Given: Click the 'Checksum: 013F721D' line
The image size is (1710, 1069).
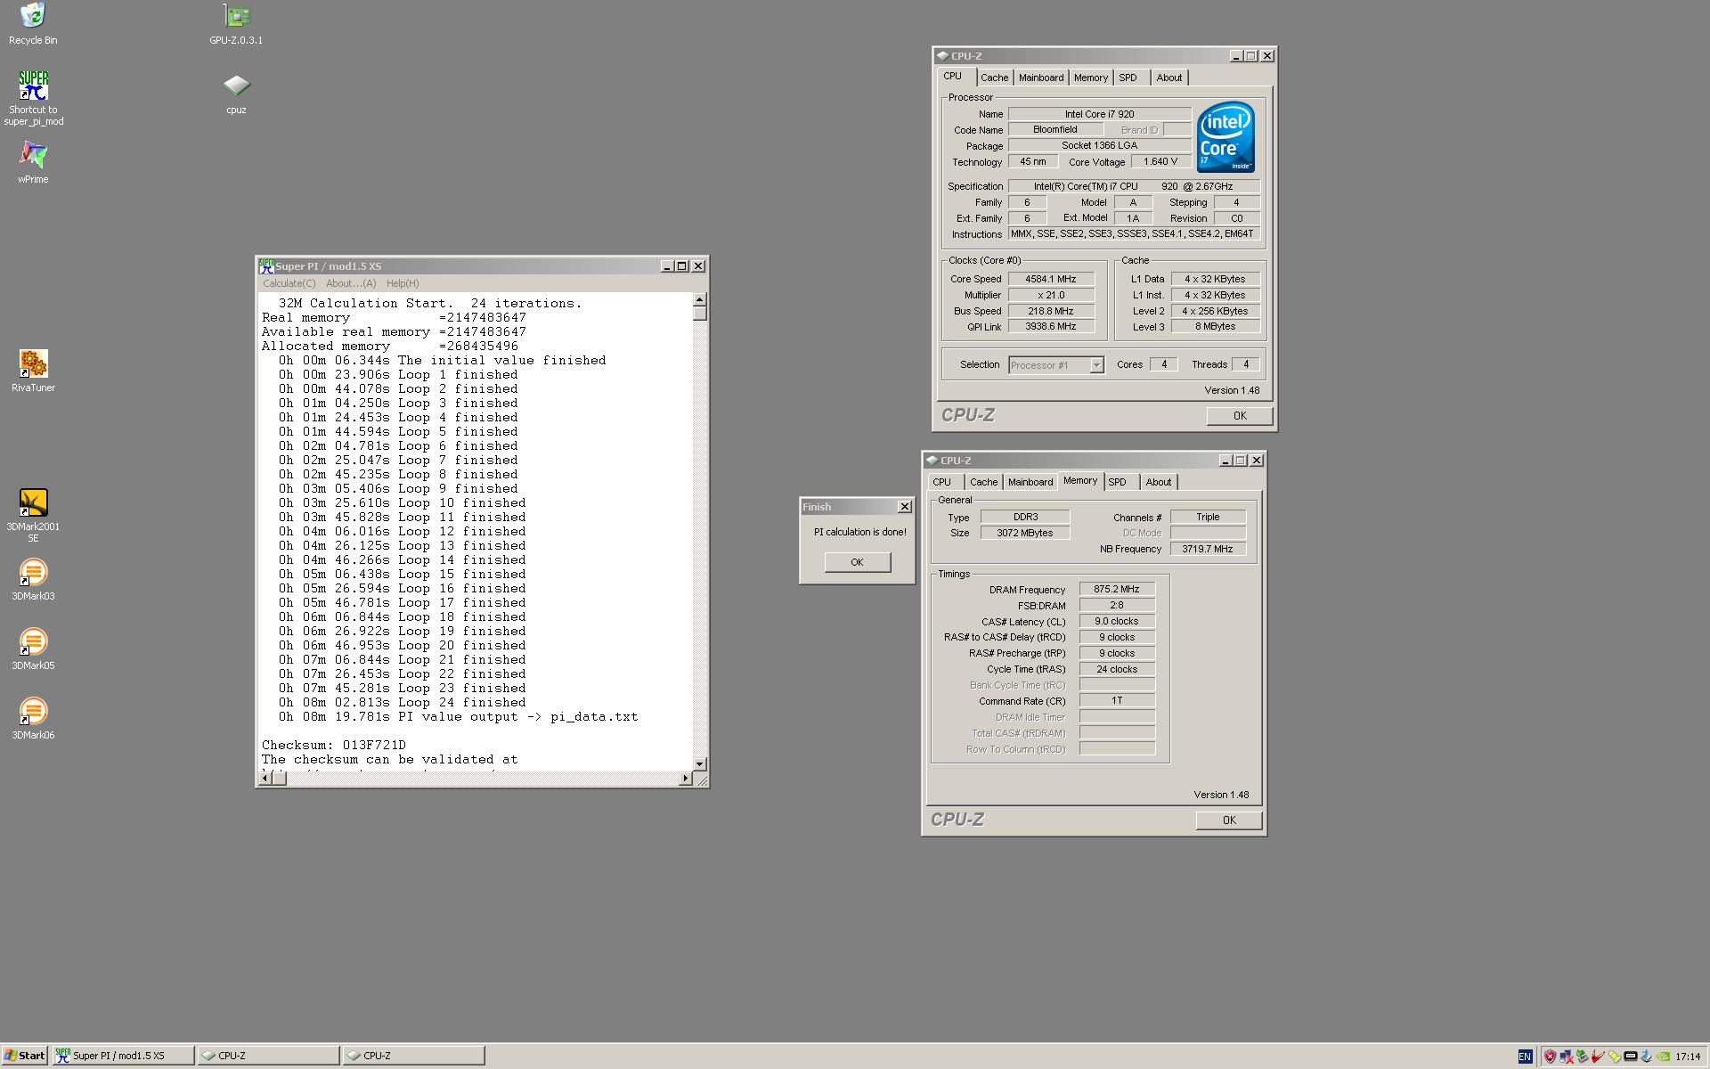Looking at the screenshot, I should tap(334, 746).
